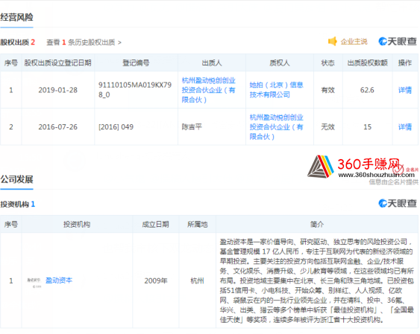Image resolution: width=420 pixels, height=334 pixels.
Task: Click the 企业主说 speaker icon
Action: (x=333, y=42)
